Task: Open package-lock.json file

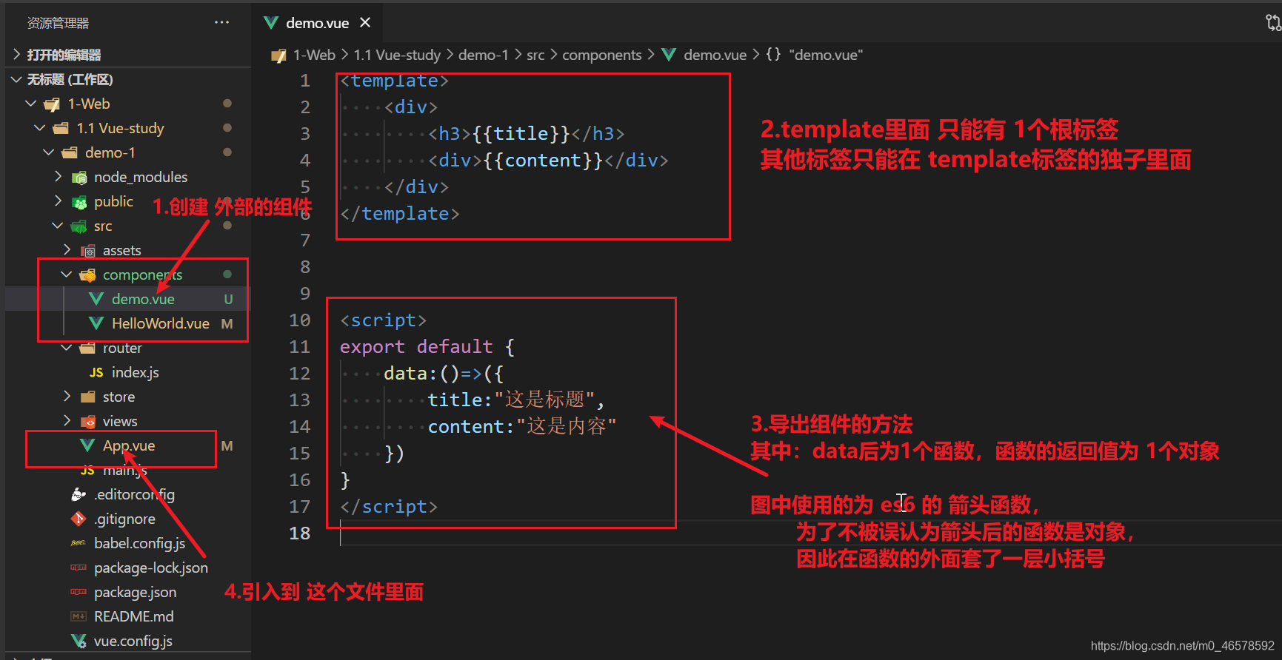Action: pos(151,568)
